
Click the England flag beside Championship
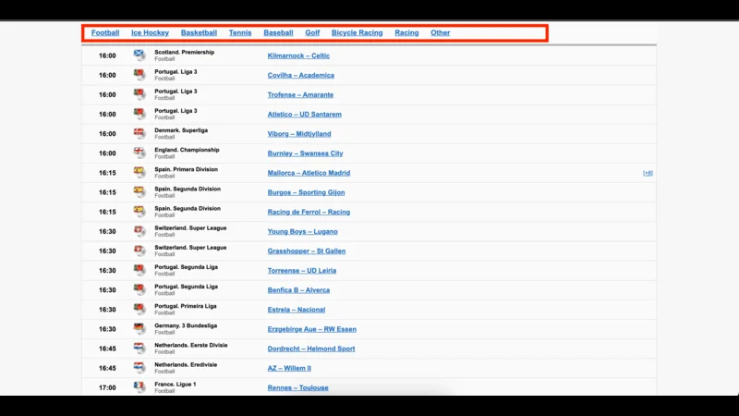[139, 153]
